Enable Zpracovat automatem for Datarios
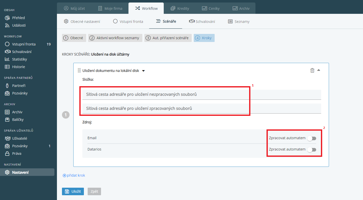 (312, 149)
